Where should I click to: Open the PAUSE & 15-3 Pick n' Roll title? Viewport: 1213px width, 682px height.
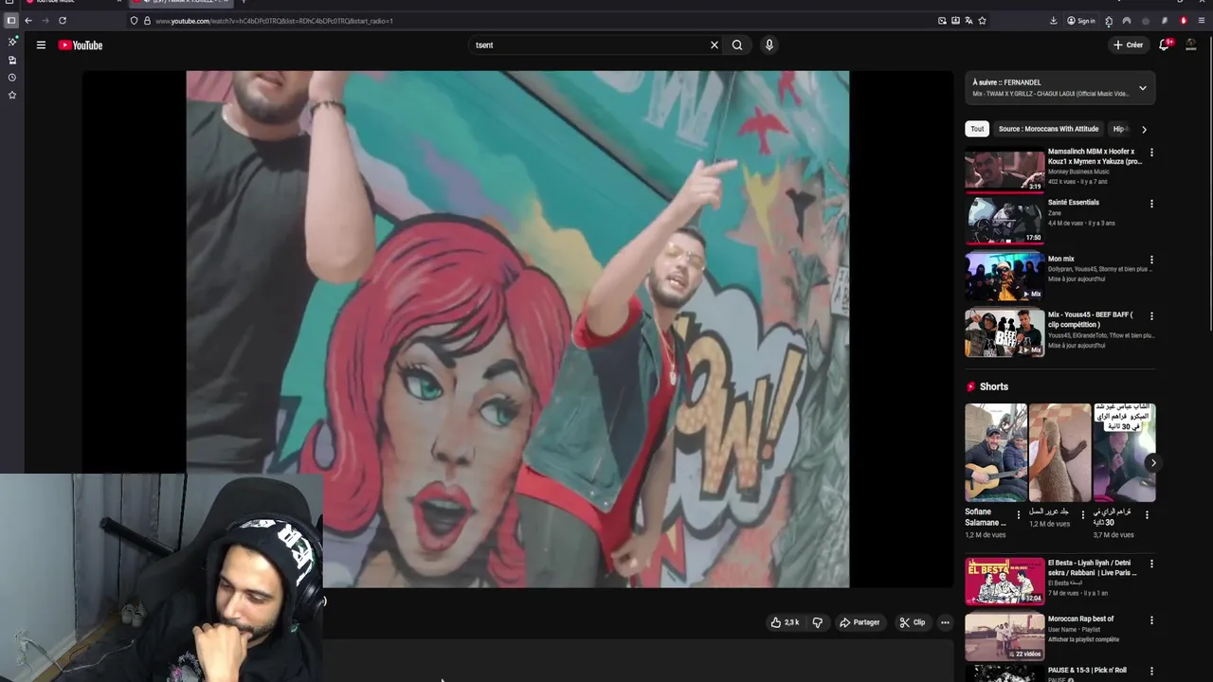coord(1087,670)
